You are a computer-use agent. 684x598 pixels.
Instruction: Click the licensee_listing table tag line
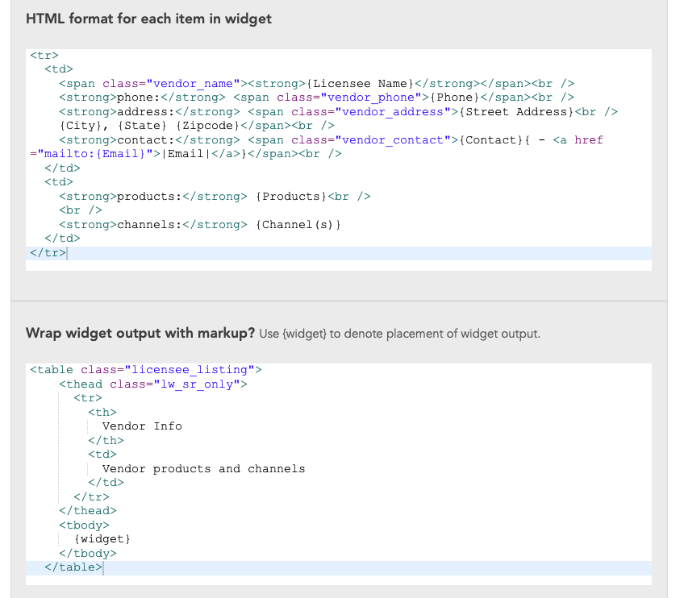pos(145,370)
